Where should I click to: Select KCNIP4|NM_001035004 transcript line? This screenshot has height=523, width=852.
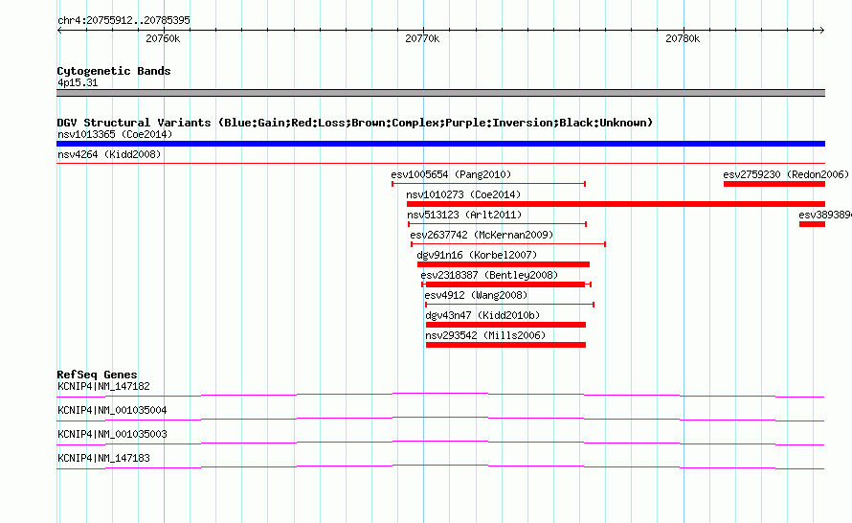click(x=440, y=419)
